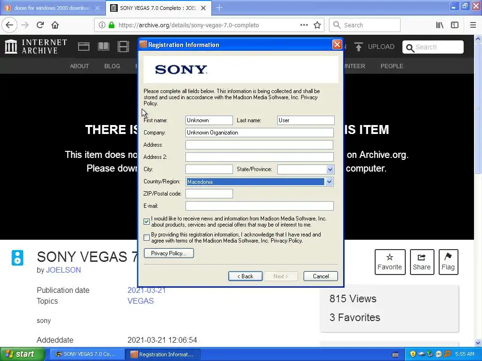Click the browser Forward arrow button

pos(25,25)
